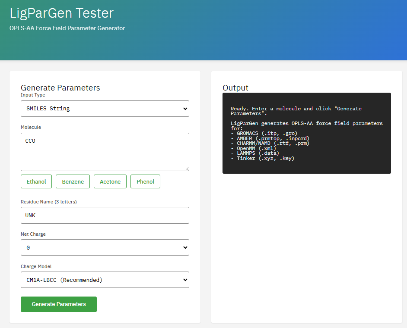407x328 pixels.
Task: Expand the Net Charge dropdown
Action: point(105,247)
